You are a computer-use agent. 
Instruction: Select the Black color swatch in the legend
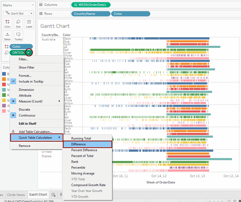3,74
